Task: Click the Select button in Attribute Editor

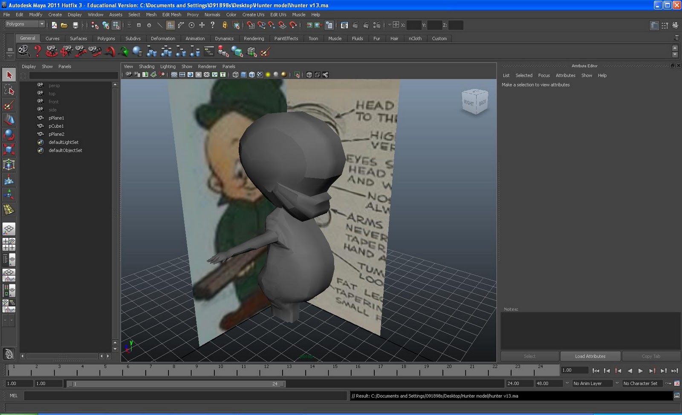Action: [529, 356]
